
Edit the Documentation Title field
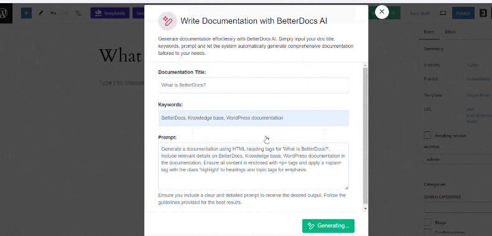pos(254,85)
